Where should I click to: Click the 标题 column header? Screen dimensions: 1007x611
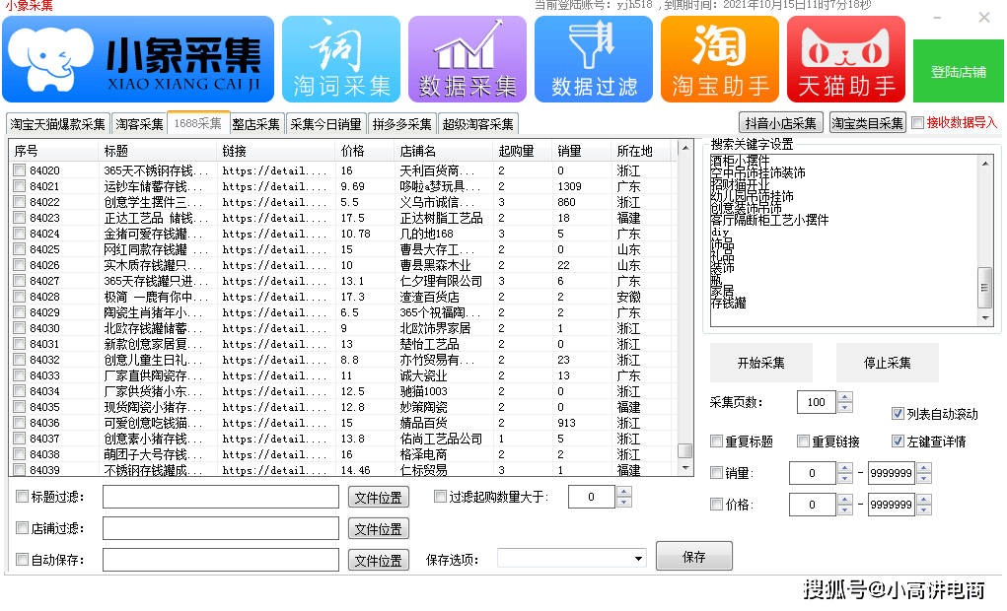(x=158, y=151)
